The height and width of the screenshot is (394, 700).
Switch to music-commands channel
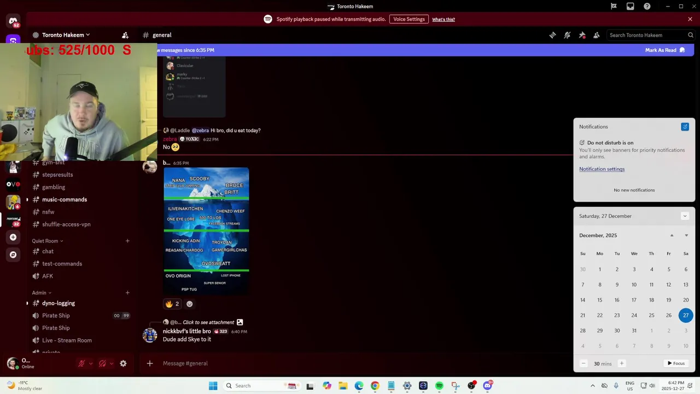[x=65, y=200]
